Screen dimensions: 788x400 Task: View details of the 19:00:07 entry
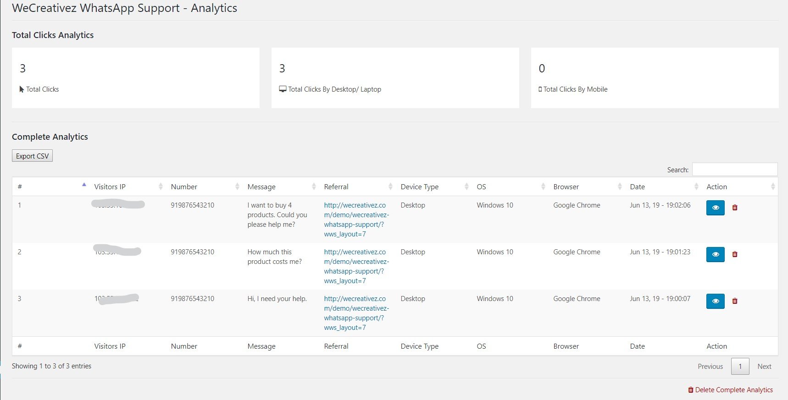(715, 301)
